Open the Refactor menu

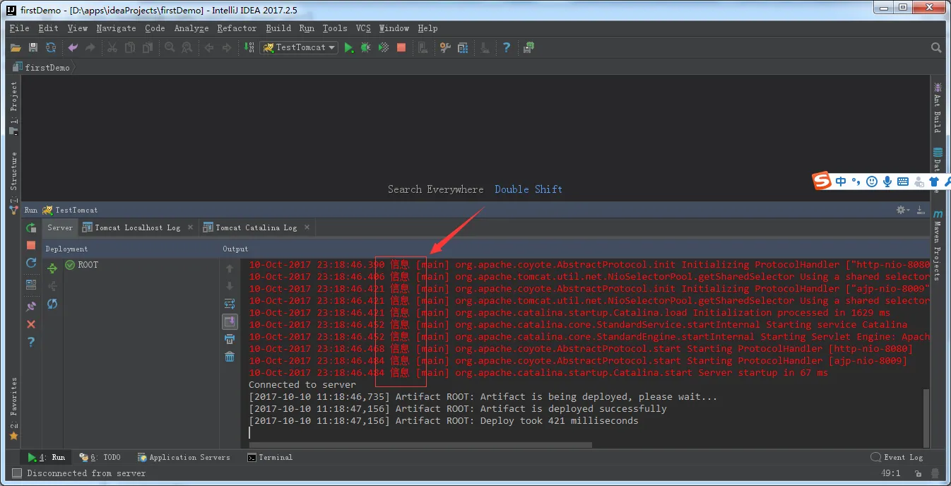(x=237, y=28)
